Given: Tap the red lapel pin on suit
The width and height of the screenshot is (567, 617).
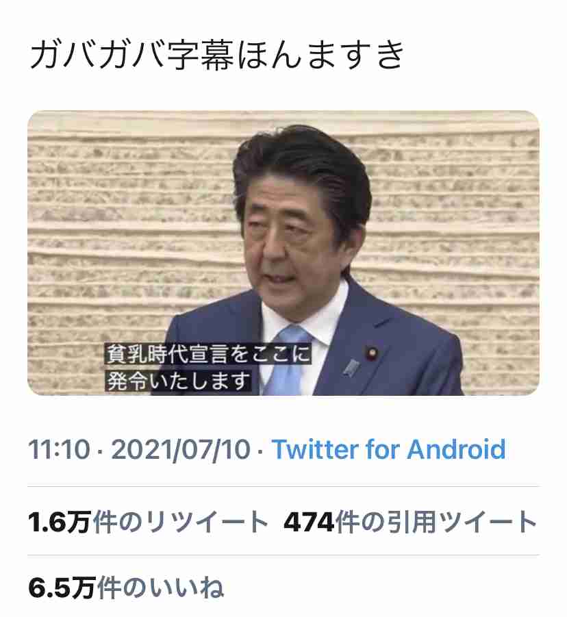Looking at the screenshot, I should click(371, 353).
